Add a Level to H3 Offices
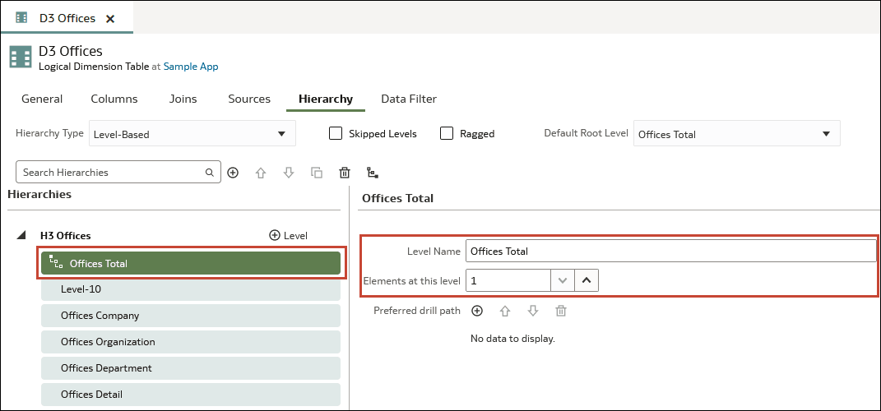 point(288,236)
